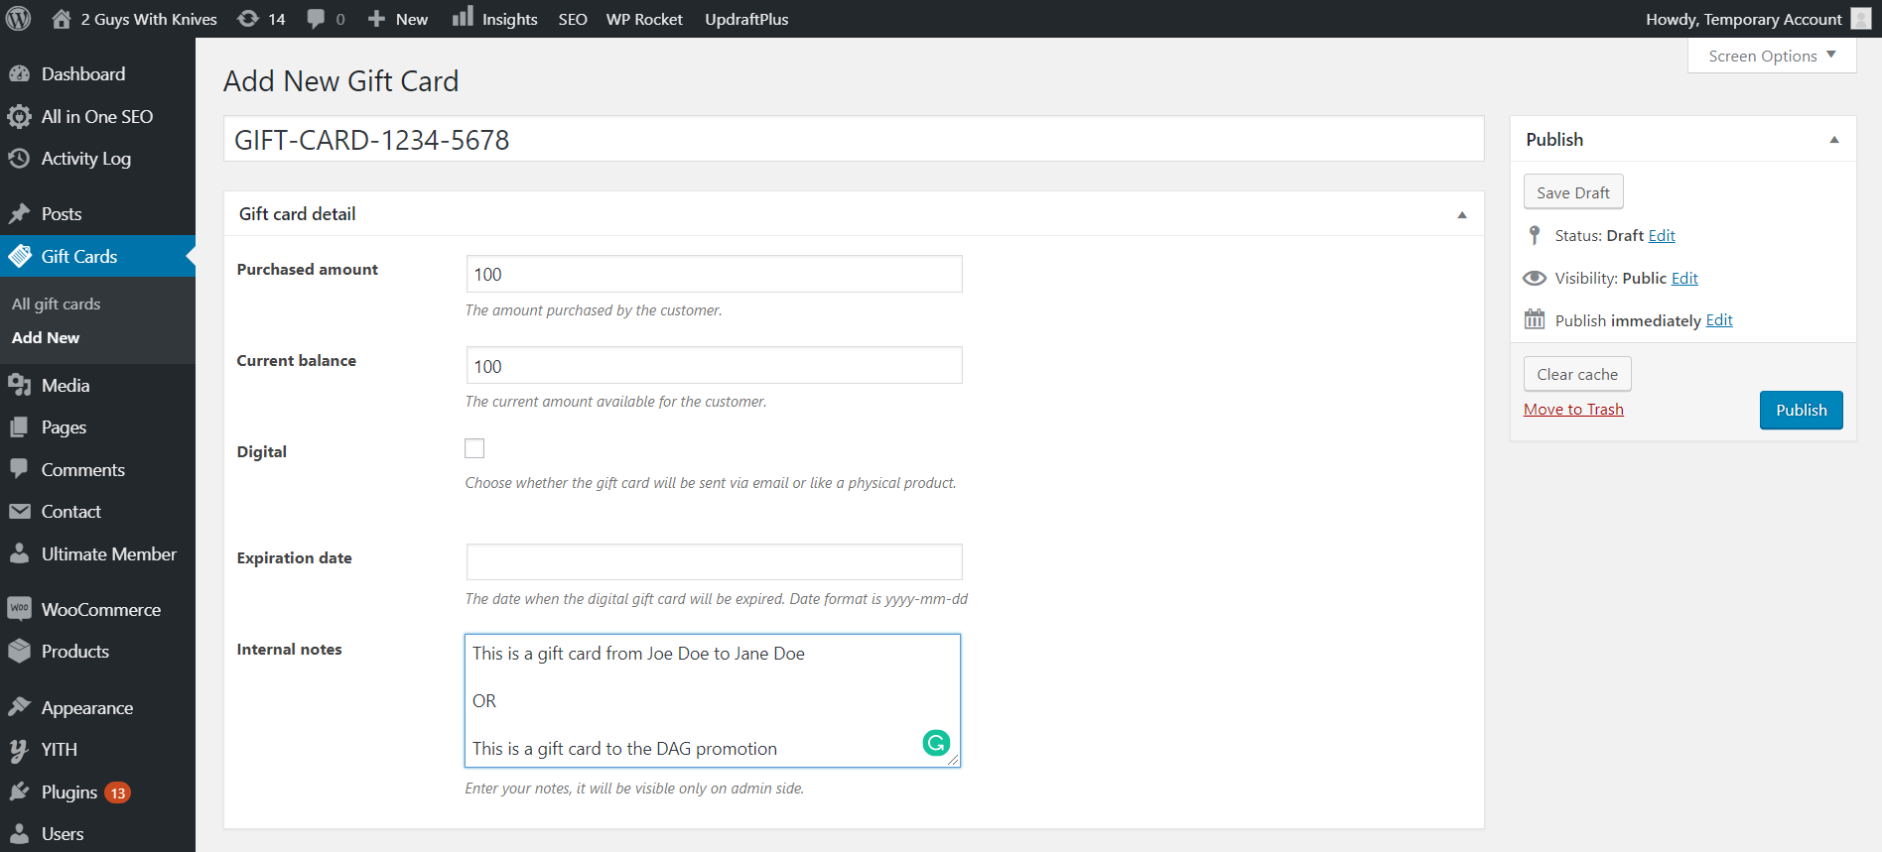Open the WP Rocket menu
The height and width of the screenshot is (852, 1882).
coord(644,19)
